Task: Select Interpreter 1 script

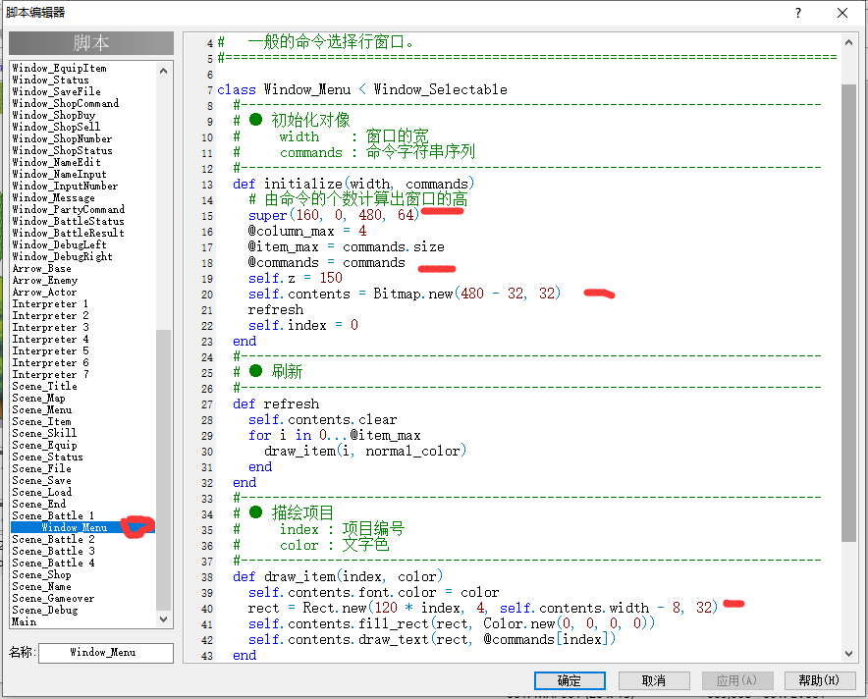Action: point(50,303)
